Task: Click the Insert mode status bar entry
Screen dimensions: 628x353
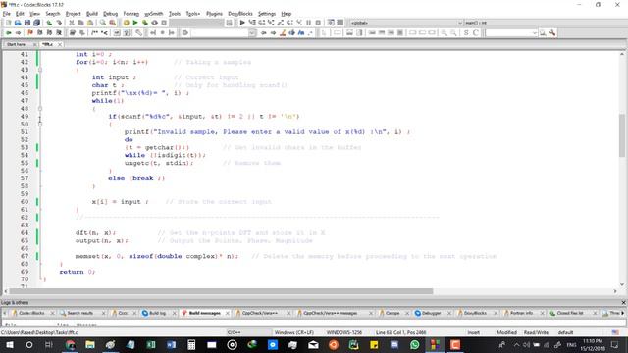Action: pos(473,332)
